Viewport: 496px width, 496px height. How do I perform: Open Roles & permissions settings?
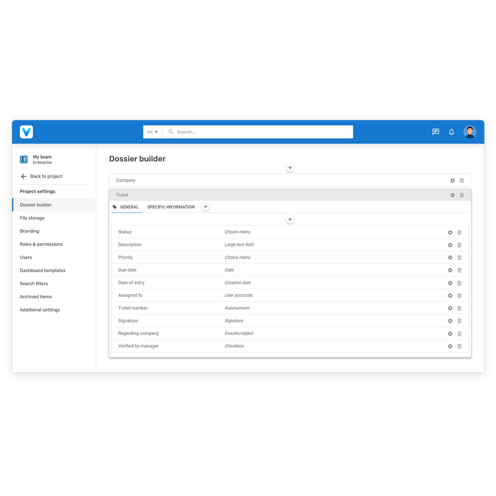point(41,244)
